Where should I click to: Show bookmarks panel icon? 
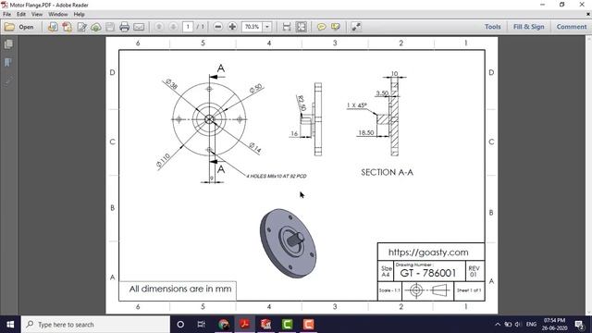(x=8, y=62)
